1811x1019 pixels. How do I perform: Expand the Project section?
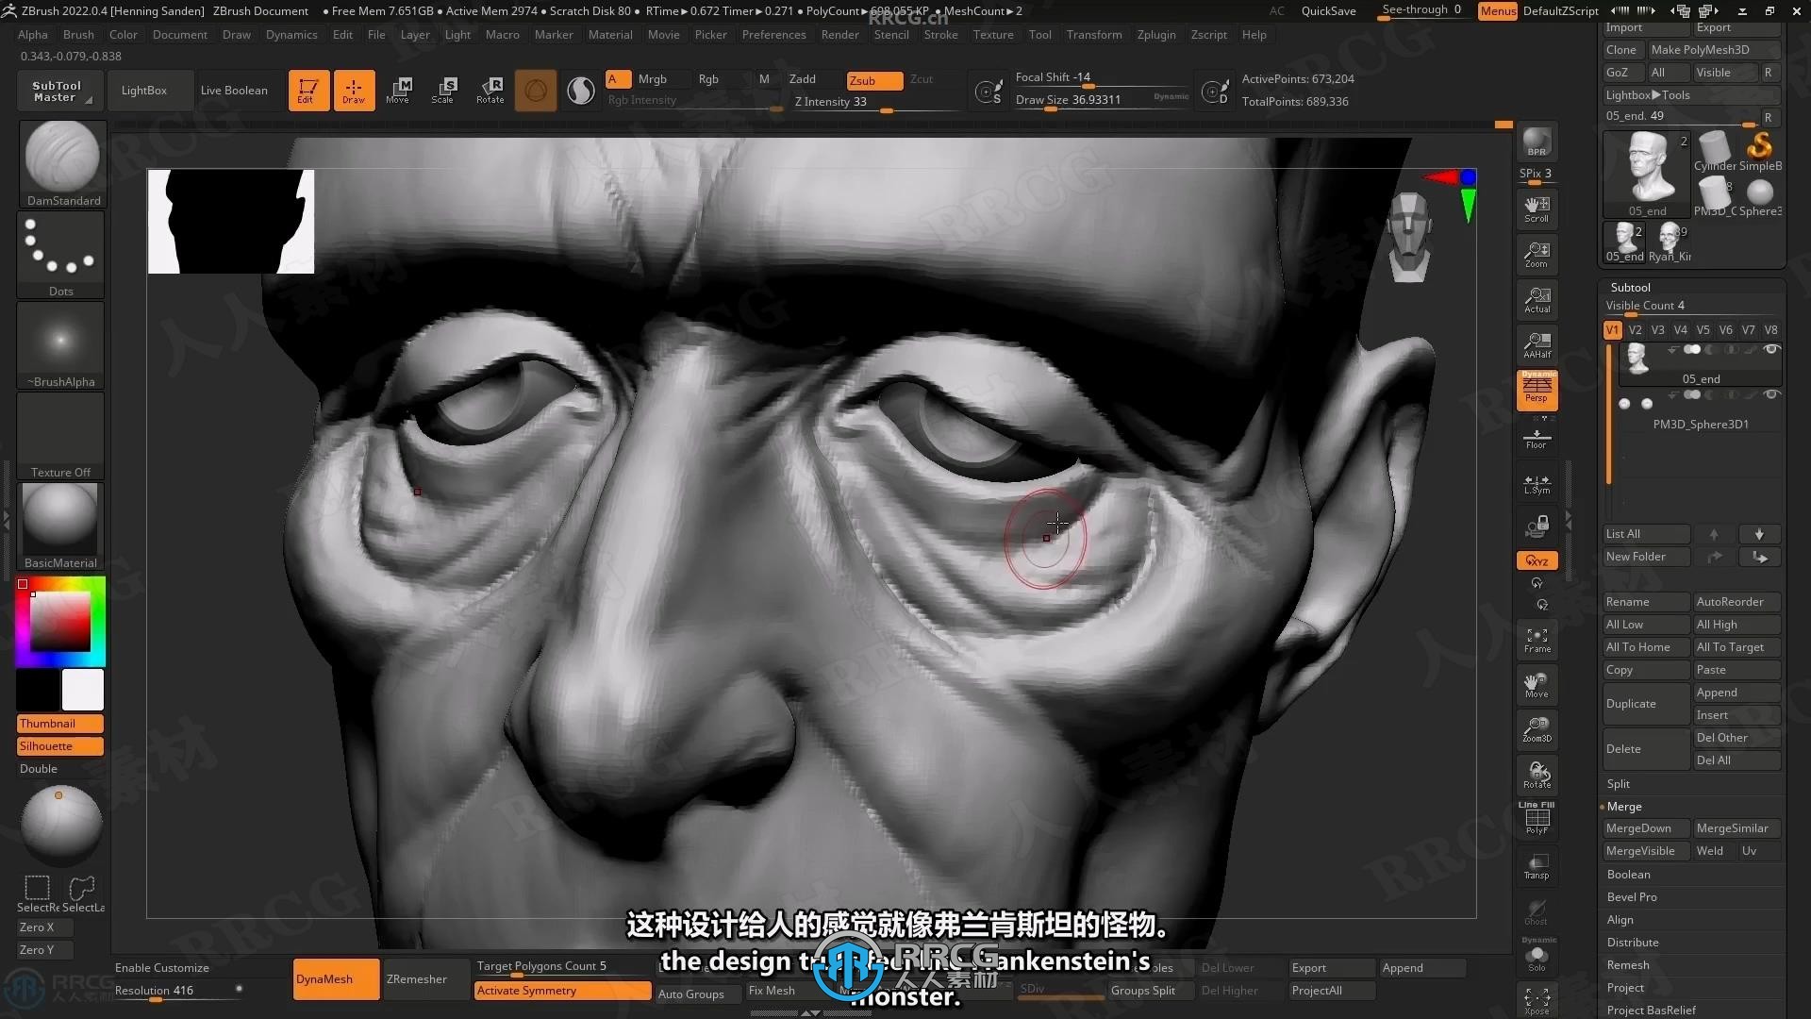[1625, 988]
